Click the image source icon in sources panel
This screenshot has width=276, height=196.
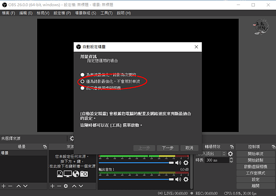click(x=60, y=174)
